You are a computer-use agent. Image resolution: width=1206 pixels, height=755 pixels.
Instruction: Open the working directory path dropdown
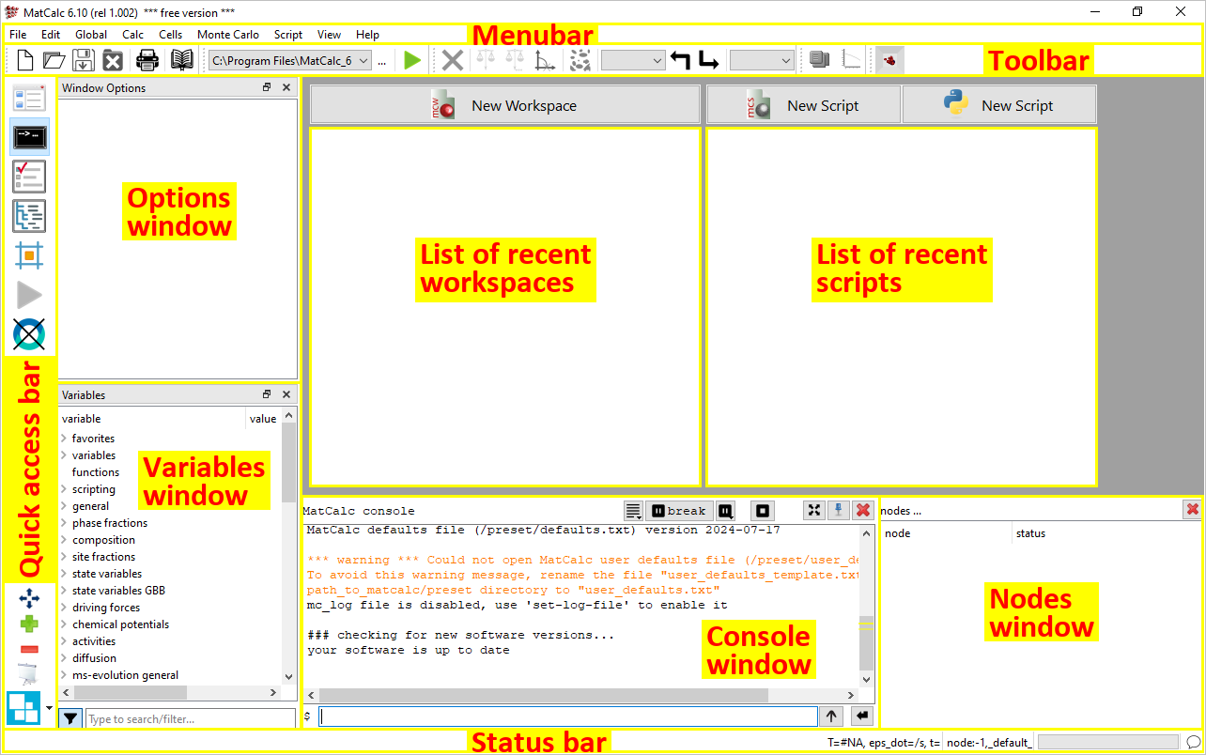[290, 61]
